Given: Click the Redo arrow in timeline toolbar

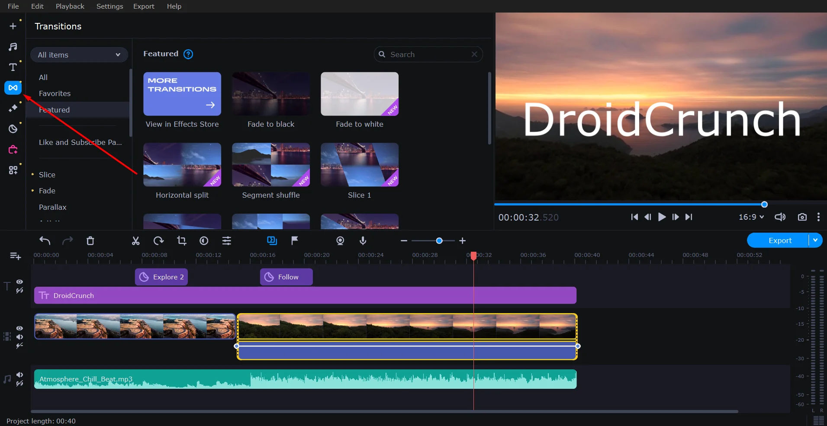Looking at the screenshot, I should 68,240.
